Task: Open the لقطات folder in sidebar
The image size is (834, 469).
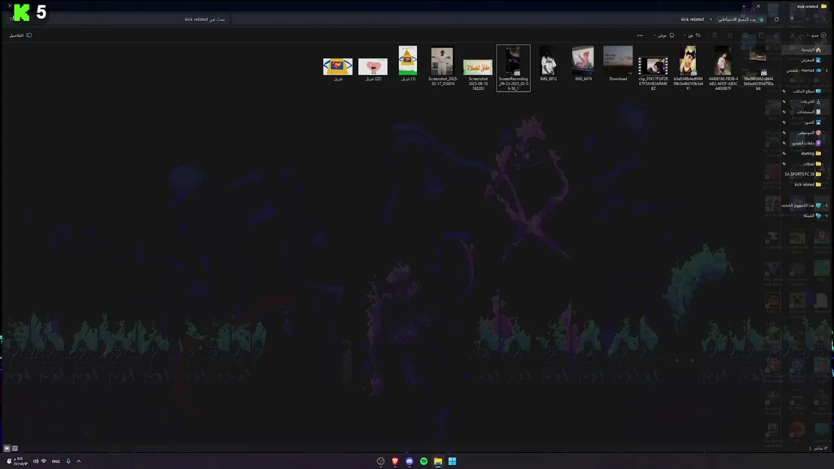Action: point(812,163)
